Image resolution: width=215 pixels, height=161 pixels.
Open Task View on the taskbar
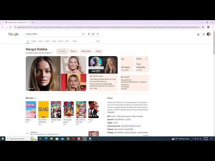click(40, 139)
